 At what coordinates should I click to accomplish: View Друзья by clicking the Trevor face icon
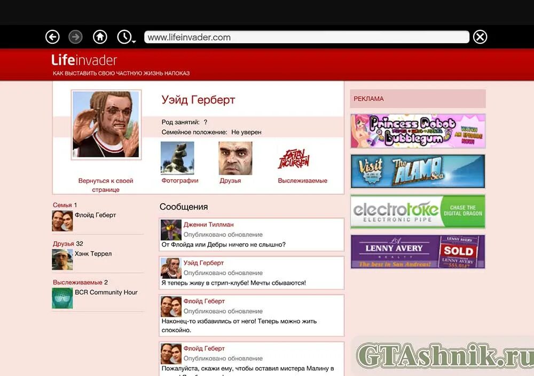(235, 158)
